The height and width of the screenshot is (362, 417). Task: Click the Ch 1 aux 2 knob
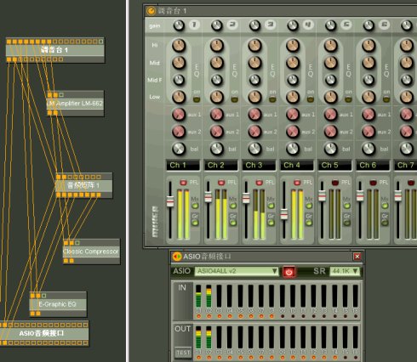click(x=179, y=132)
